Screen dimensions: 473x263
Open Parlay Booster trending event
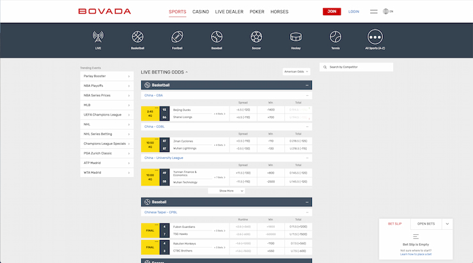point(107,76)
